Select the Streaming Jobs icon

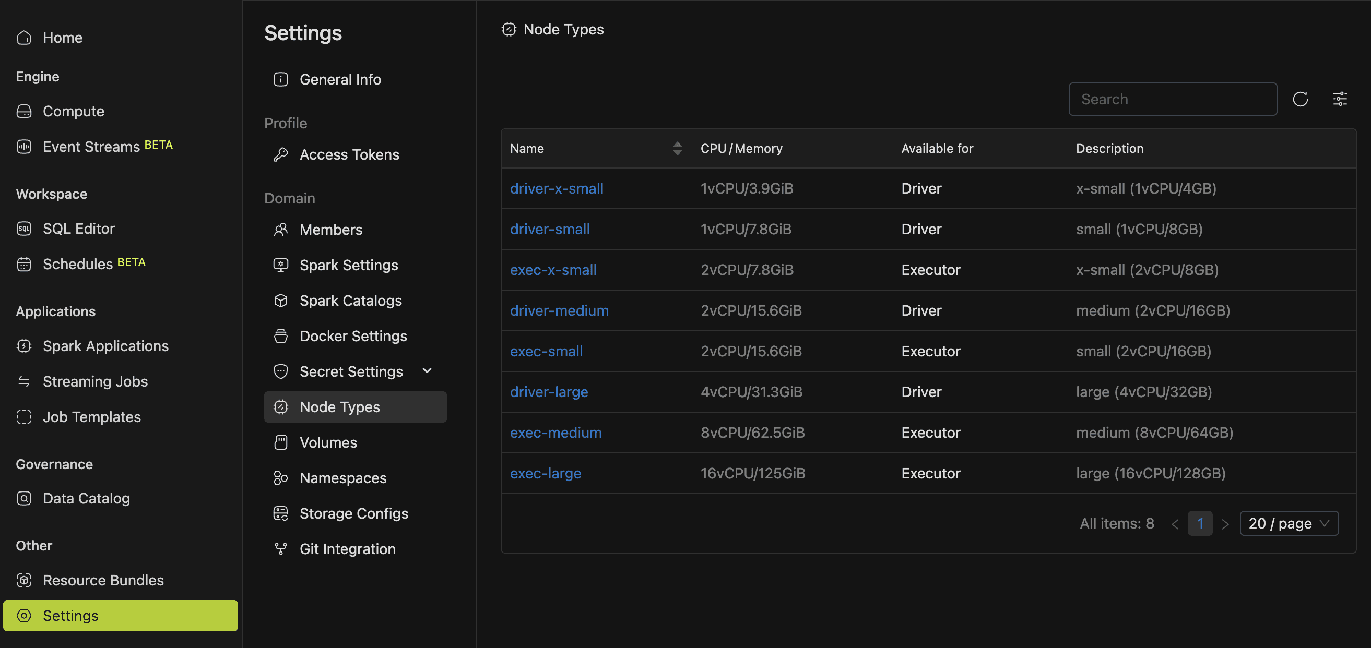point(24,381)
